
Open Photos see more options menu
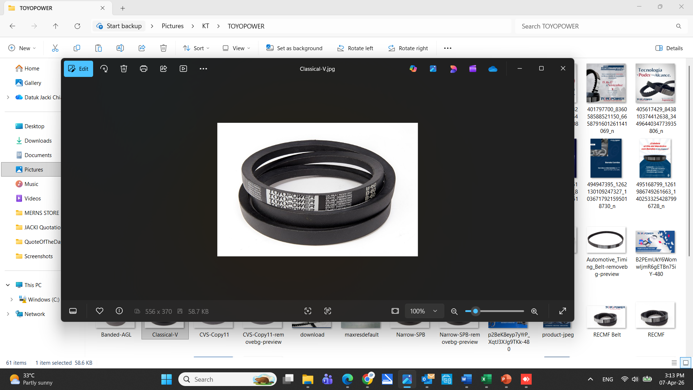point(204,69)
